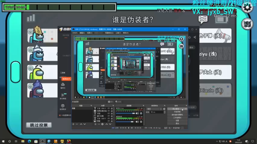
Task: Mute the 麦克风/Aux channel
Action: 137,113
